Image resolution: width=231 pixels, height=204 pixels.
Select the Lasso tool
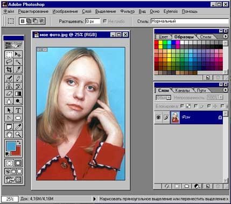tap(9, 62)
